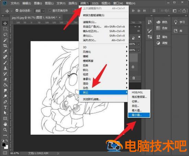Expand the 3D filter submenu
This screenshot has width=189, height=156.
[x=104, y=47]
